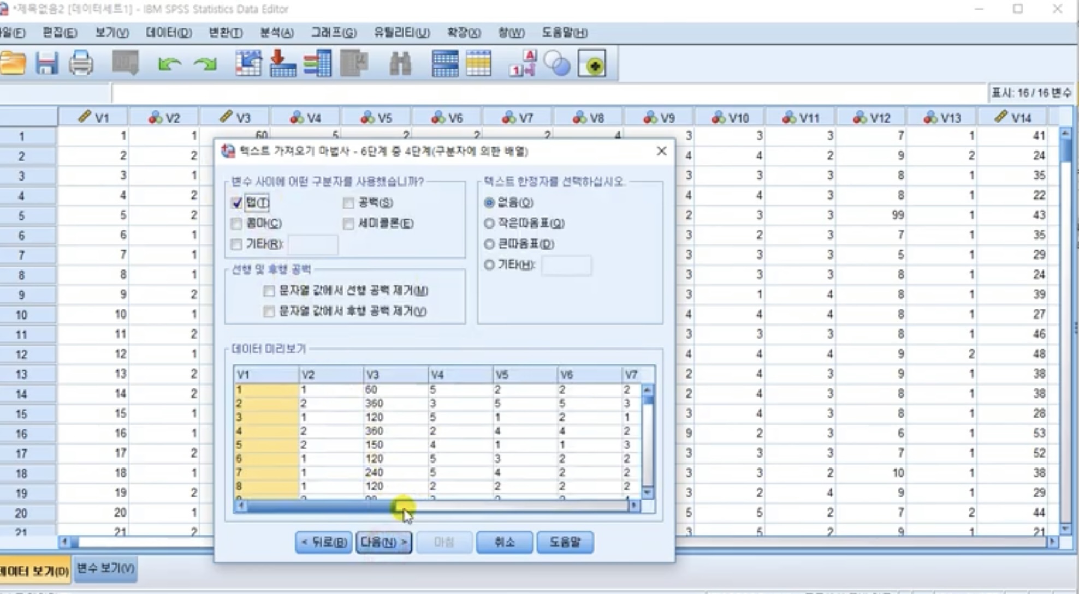
Task: Click the Value Labels icon
Action: (523, 64)
